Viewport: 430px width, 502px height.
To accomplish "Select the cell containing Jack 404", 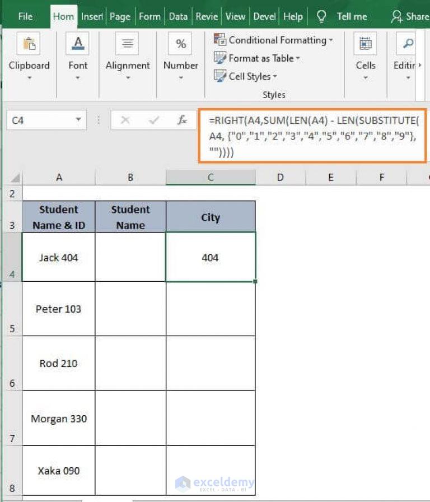I will pyautogui.click(x=59, y=257).
